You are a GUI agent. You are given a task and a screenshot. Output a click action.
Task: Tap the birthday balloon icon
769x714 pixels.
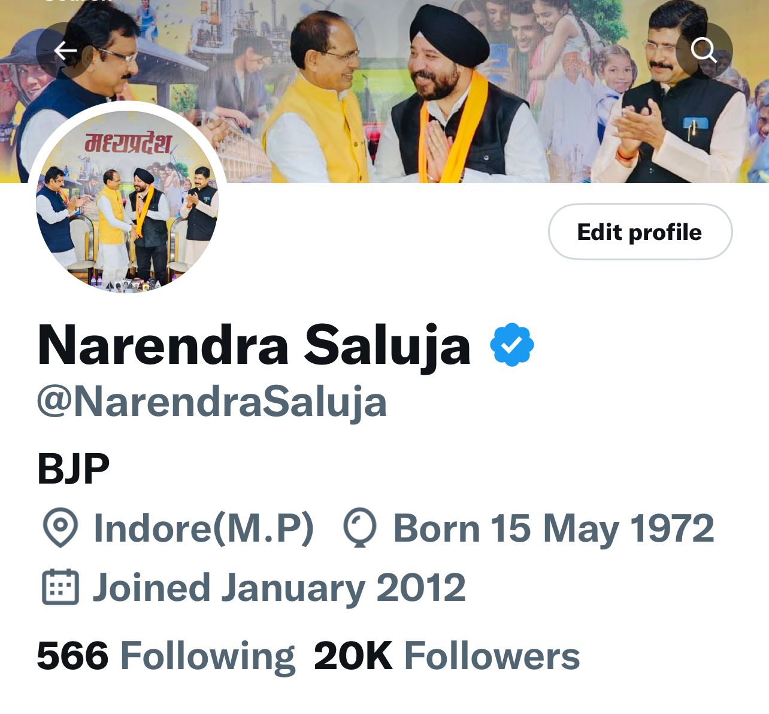pyautogui.click(x=360, y=528)
